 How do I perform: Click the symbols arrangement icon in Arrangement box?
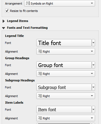[x=28, y=3]
